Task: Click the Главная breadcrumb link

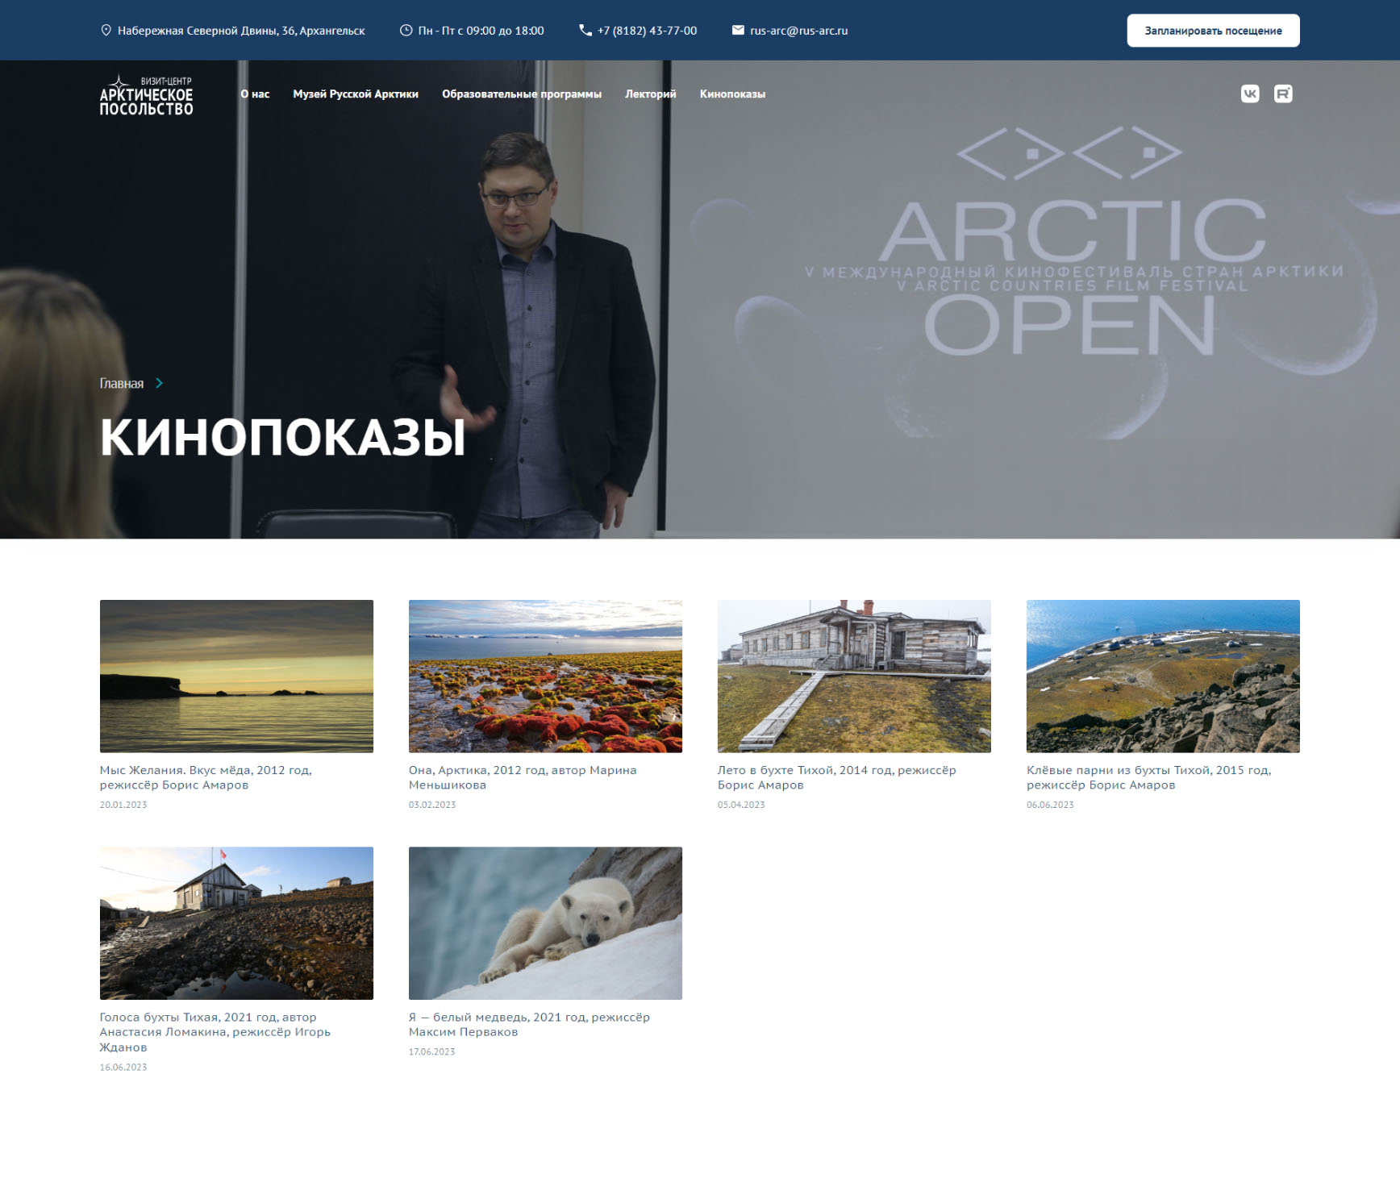Action: (x=122, y=383)
